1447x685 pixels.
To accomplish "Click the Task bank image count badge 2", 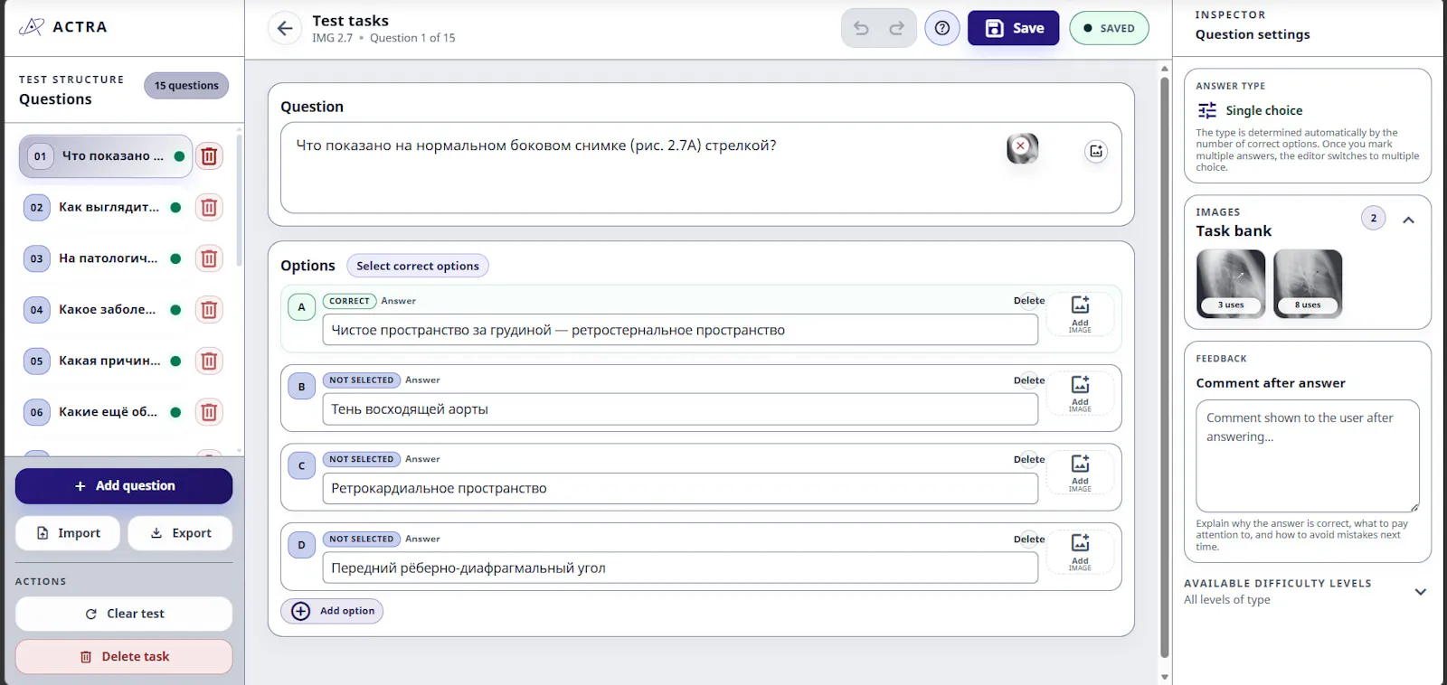I will [x=1373, y=218].
